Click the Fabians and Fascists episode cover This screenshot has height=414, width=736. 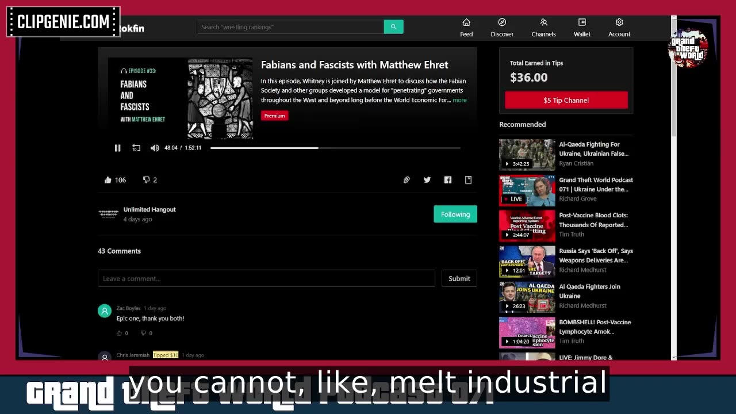[181, 98]
